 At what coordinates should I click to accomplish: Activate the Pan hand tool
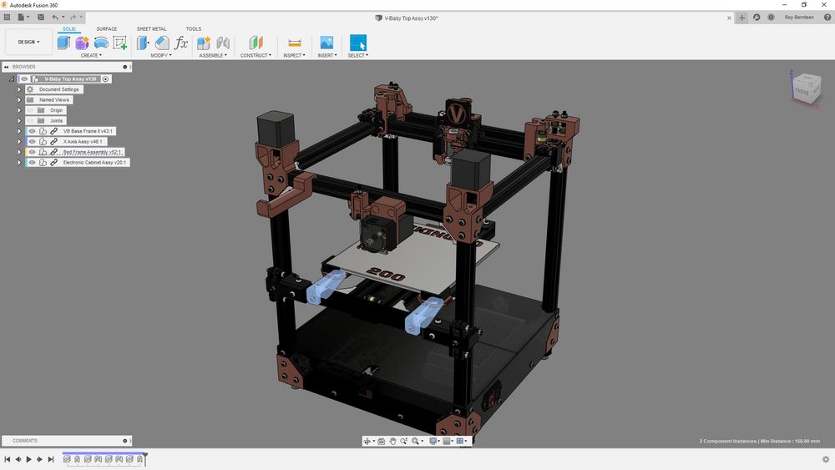pos(392,441)
